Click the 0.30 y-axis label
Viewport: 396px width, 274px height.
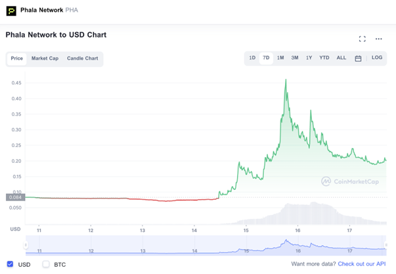pos(16,129)
